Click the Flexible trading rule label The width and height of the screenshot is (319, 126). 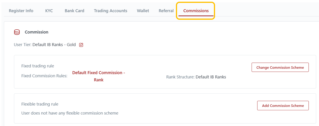40,104
